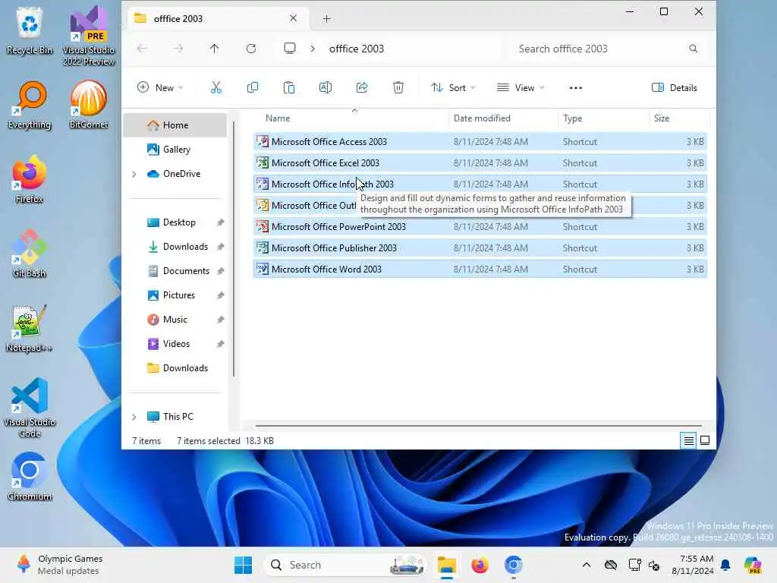Open Visual Studio 2022 Preview desktop icon
This screenshot has height=583, width=777.
tap(89, 36)
